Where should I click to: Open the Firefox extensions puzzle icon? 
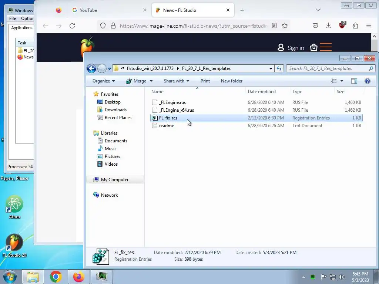click(x=355, y=26)
